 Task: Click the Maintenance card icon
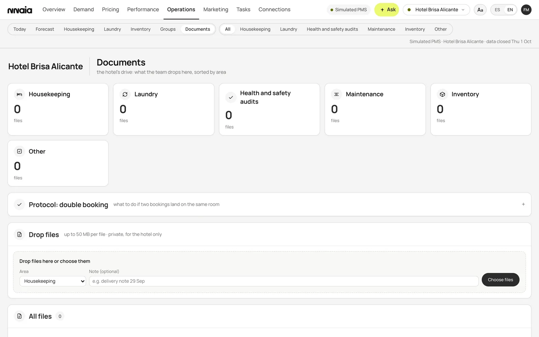[337, 94]
